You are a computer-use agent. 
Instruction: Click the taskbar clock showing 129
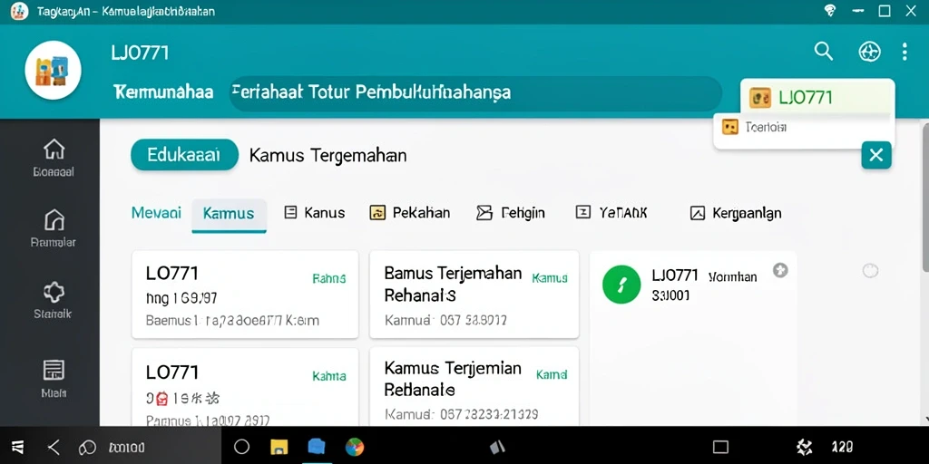[842, 448]
